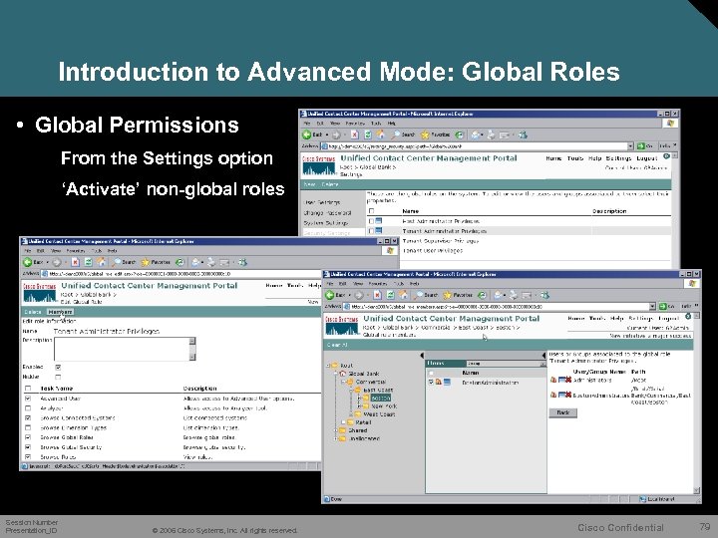Image resolution: width=718 pixels, height=538 pixels.
Task: Untick the BostonAdministrators row checkbox
Action: click(x=431, y=382)
